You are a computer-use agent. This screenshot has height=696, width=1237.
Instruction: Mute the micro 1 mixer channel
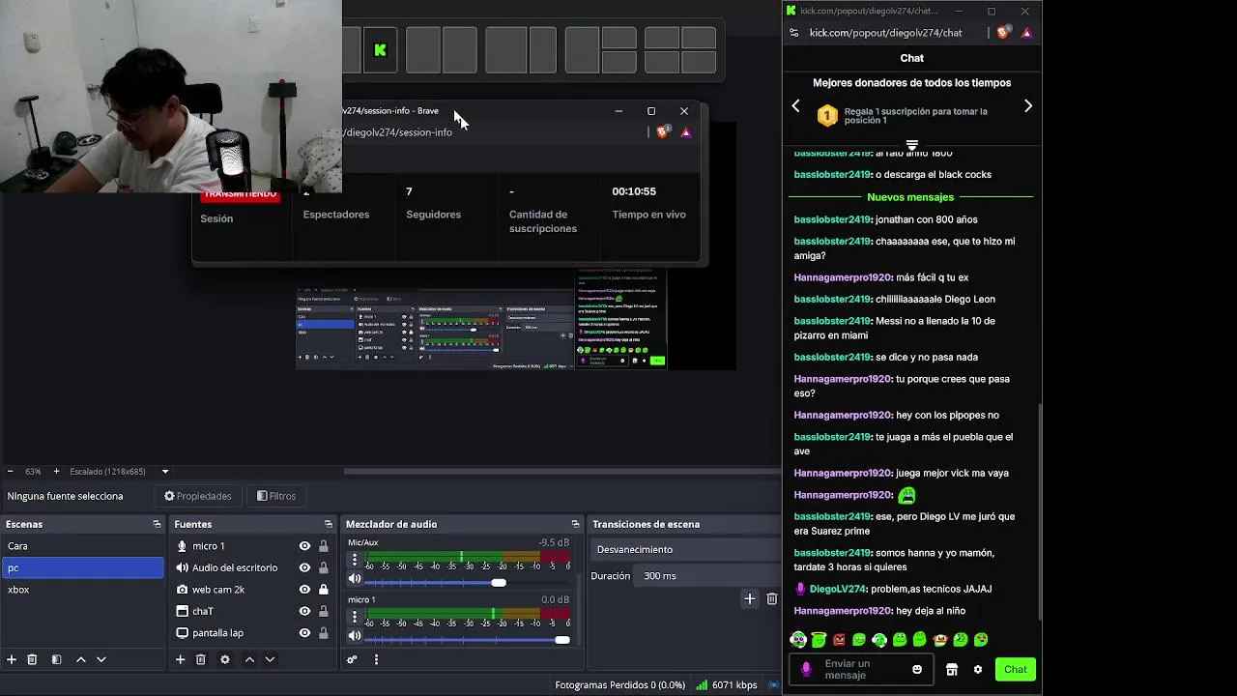tap(355, 636)
